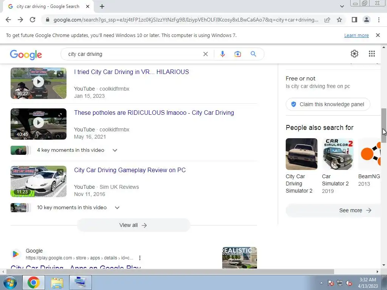
Task: Click the horizontal scrollbar thumb
Action: (170, 271)
